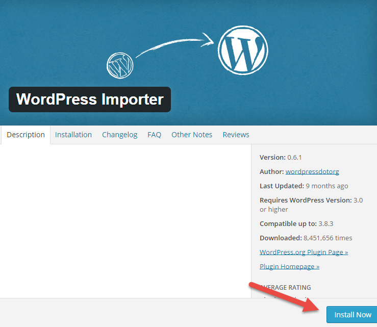The height and width of the screenshot is (327, 377).
Task: Open the Description tab
Action: pyautogui.click(x=26, y=135)
